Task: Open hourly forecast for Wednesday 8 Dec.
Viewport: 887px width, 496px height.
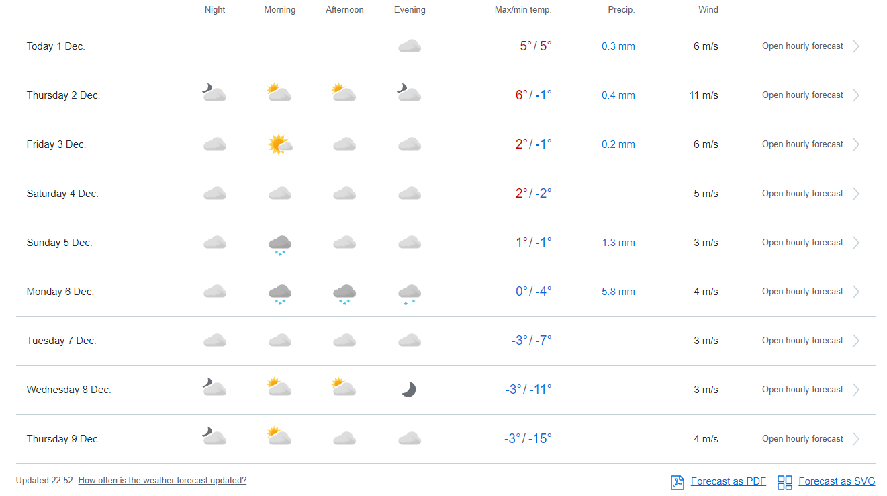Action: pyautogui.click(x=802, y=390)
